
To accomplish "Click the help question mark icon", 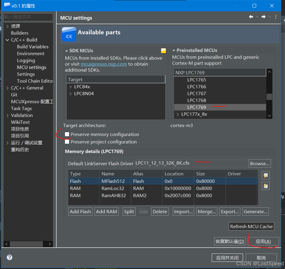I will coord(10,257).
